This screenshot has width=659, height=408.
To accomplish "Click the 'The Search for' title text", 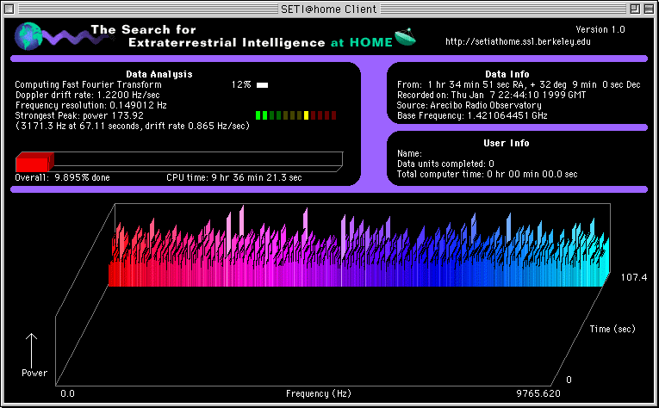I will [143, 29].
